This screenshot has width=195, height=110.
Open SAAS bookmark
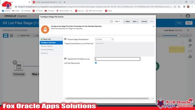[108, 11]
